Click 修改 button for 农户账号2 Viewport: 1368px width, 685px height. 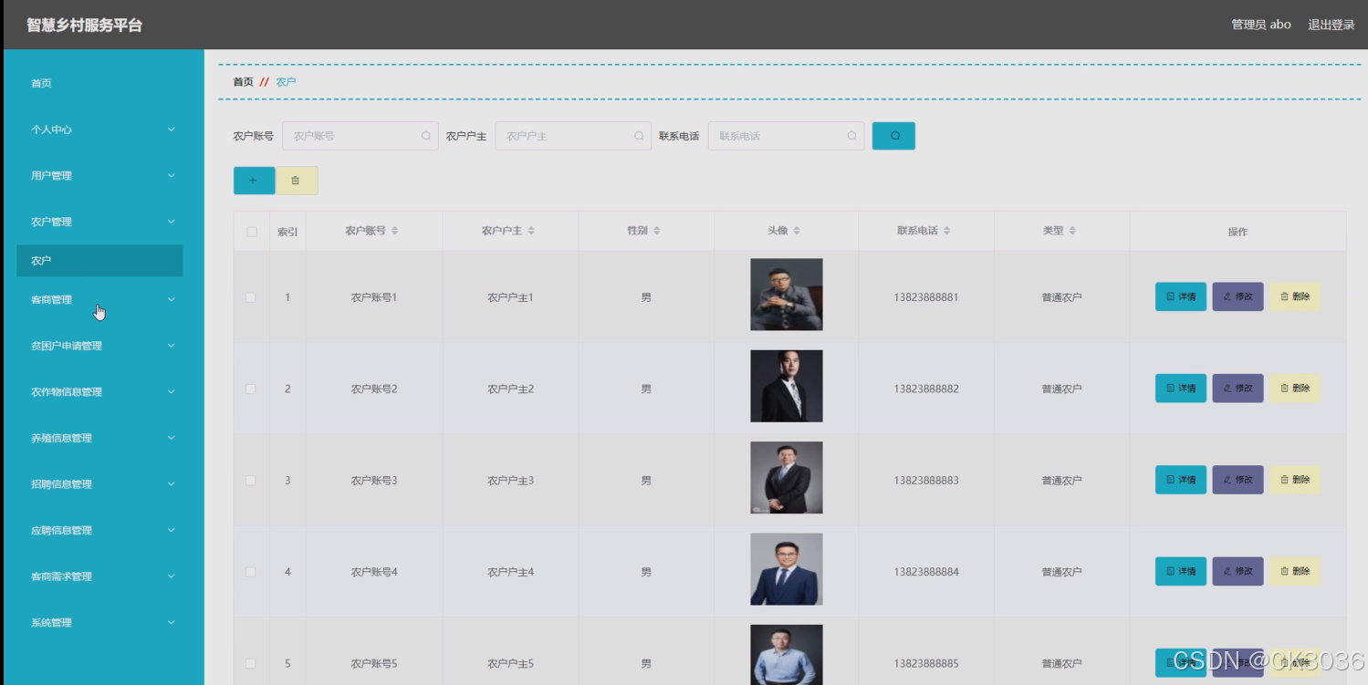point(1237,389)
